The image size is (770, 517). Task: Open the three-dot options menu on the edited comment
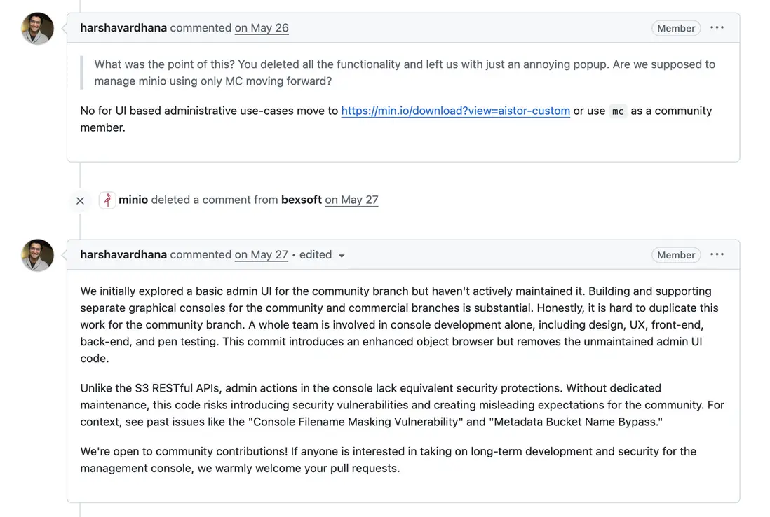coord(717,254)
